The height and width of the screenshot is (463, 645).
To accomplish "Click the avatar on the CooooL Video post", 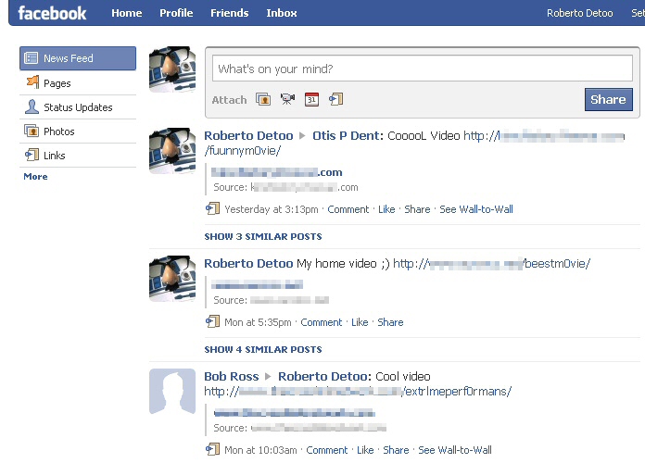I will tap(172, 151).
